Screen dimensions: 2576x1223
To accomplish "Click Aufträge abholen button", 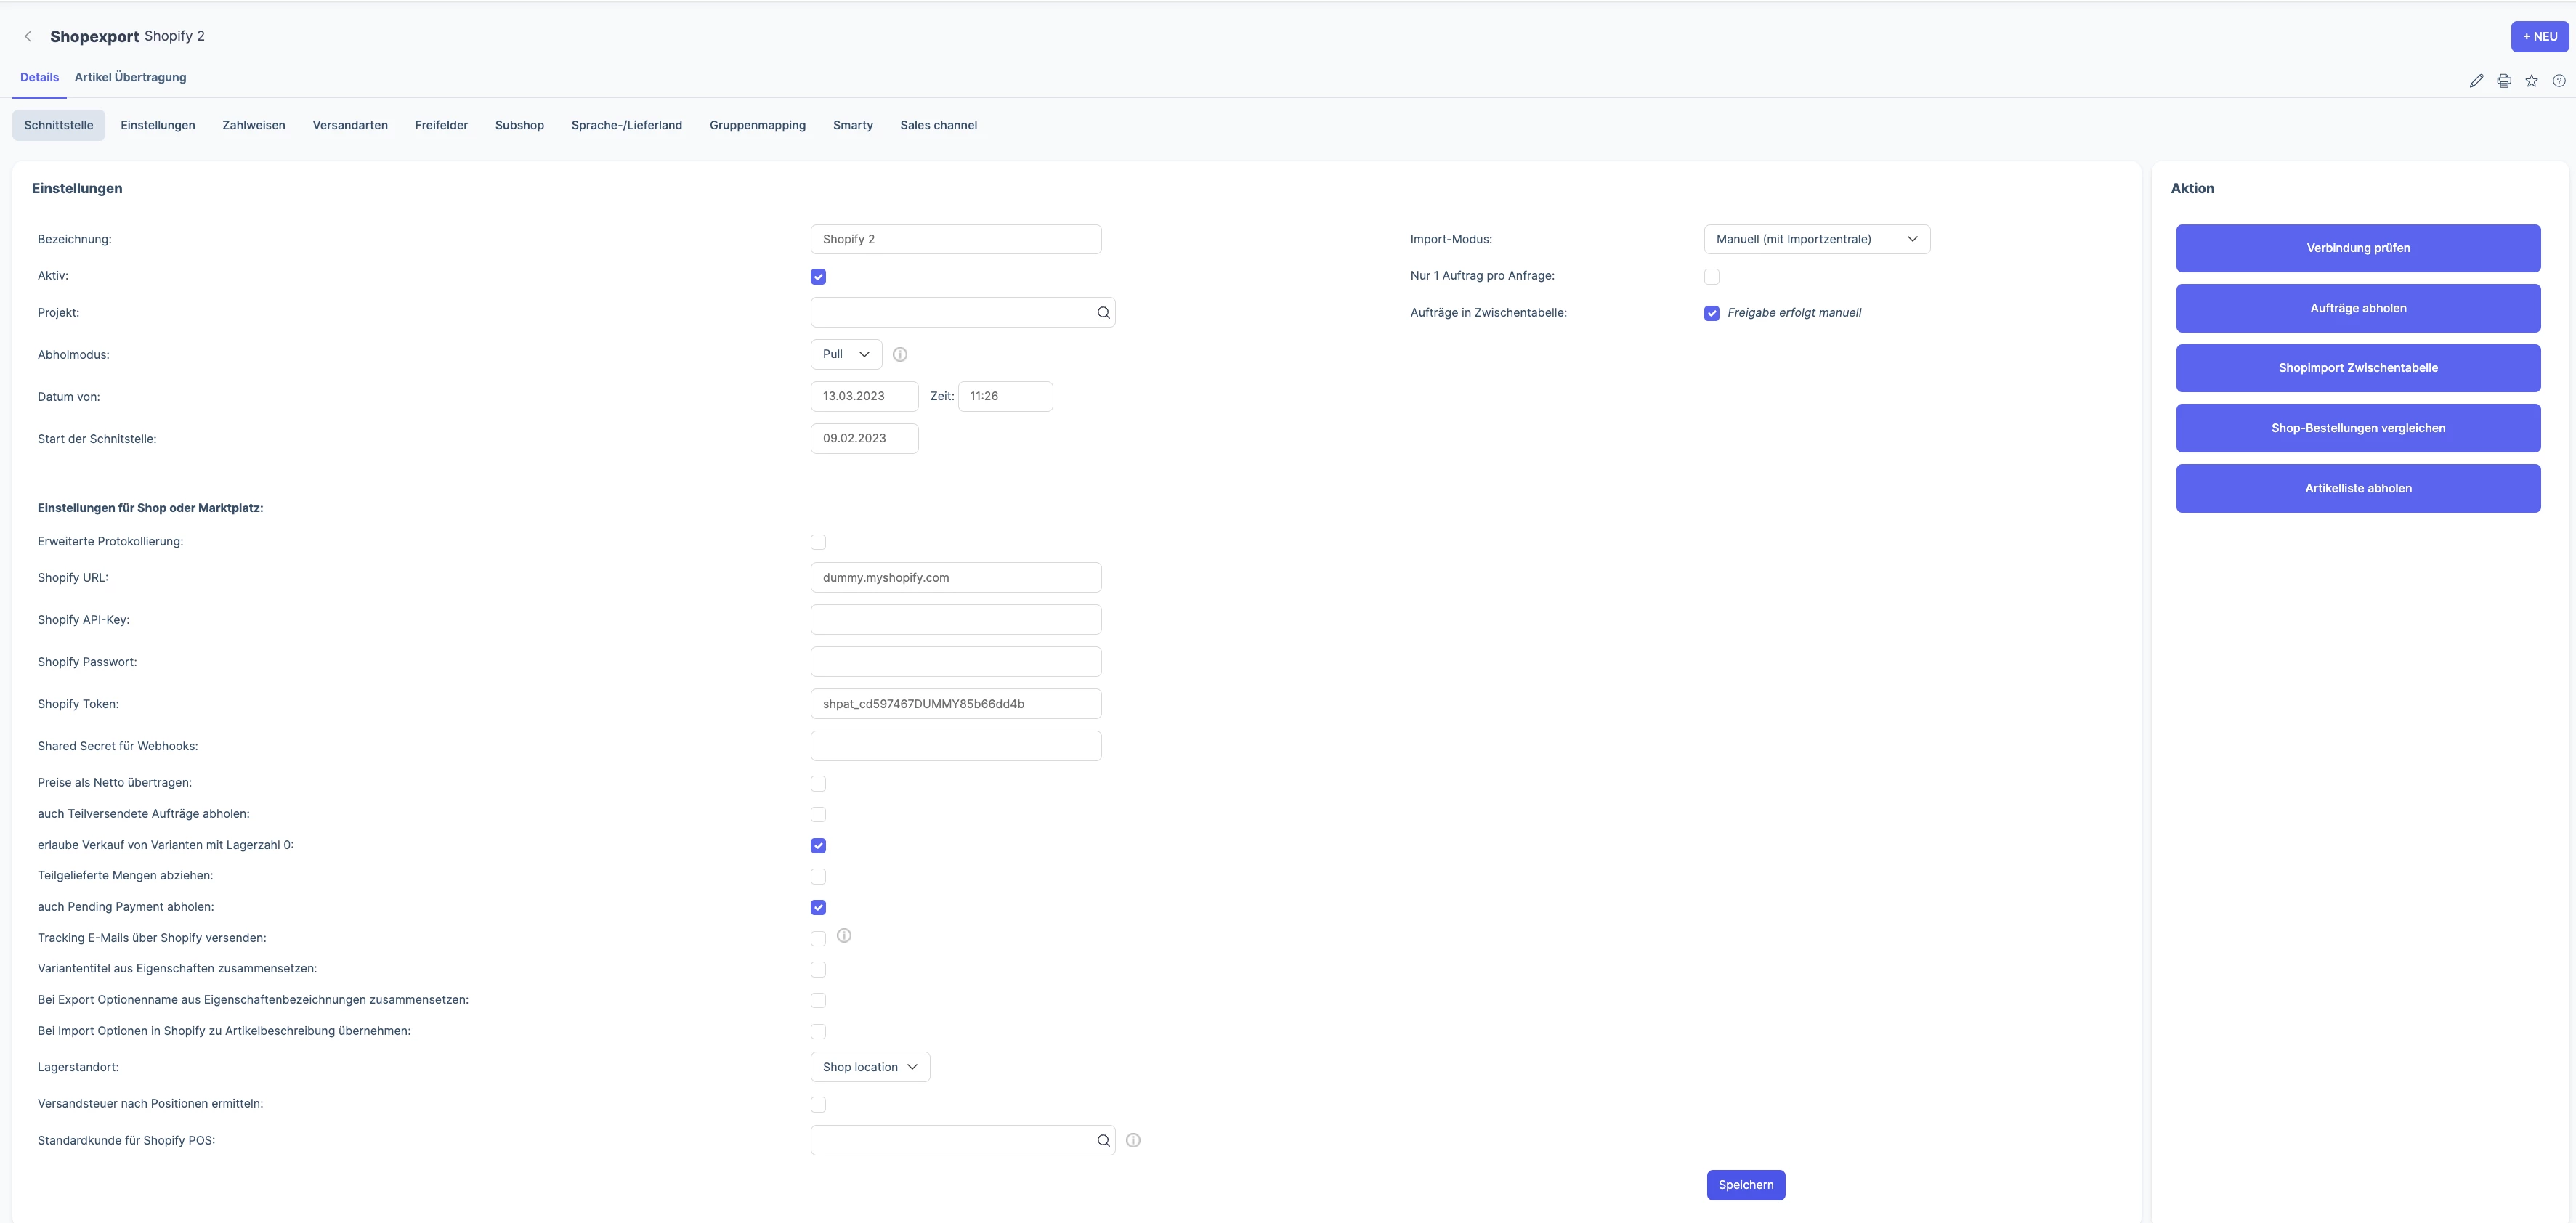I will click(2357, 309).
